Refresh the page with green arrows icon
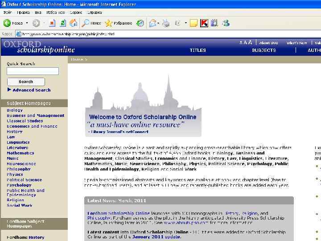Viewport: 321px width, 241px height. click(63, 23)
